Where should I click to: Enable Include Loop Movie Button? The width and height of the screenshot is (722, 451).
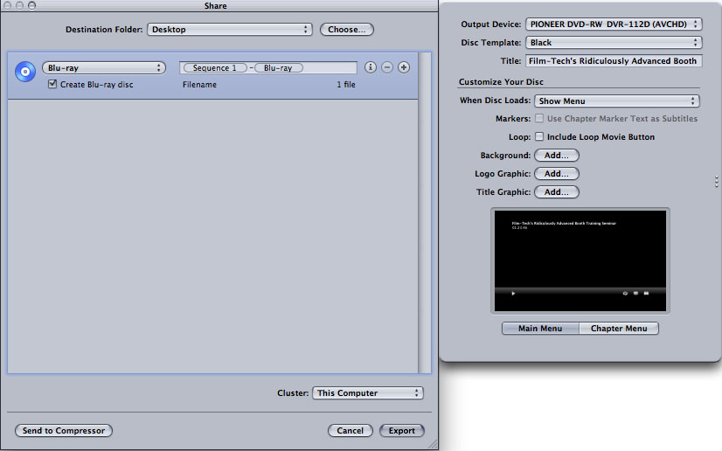point(539,136)
